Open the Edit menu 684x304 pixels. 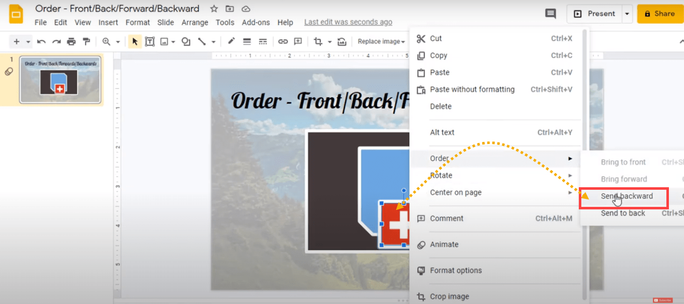[60, 22]
